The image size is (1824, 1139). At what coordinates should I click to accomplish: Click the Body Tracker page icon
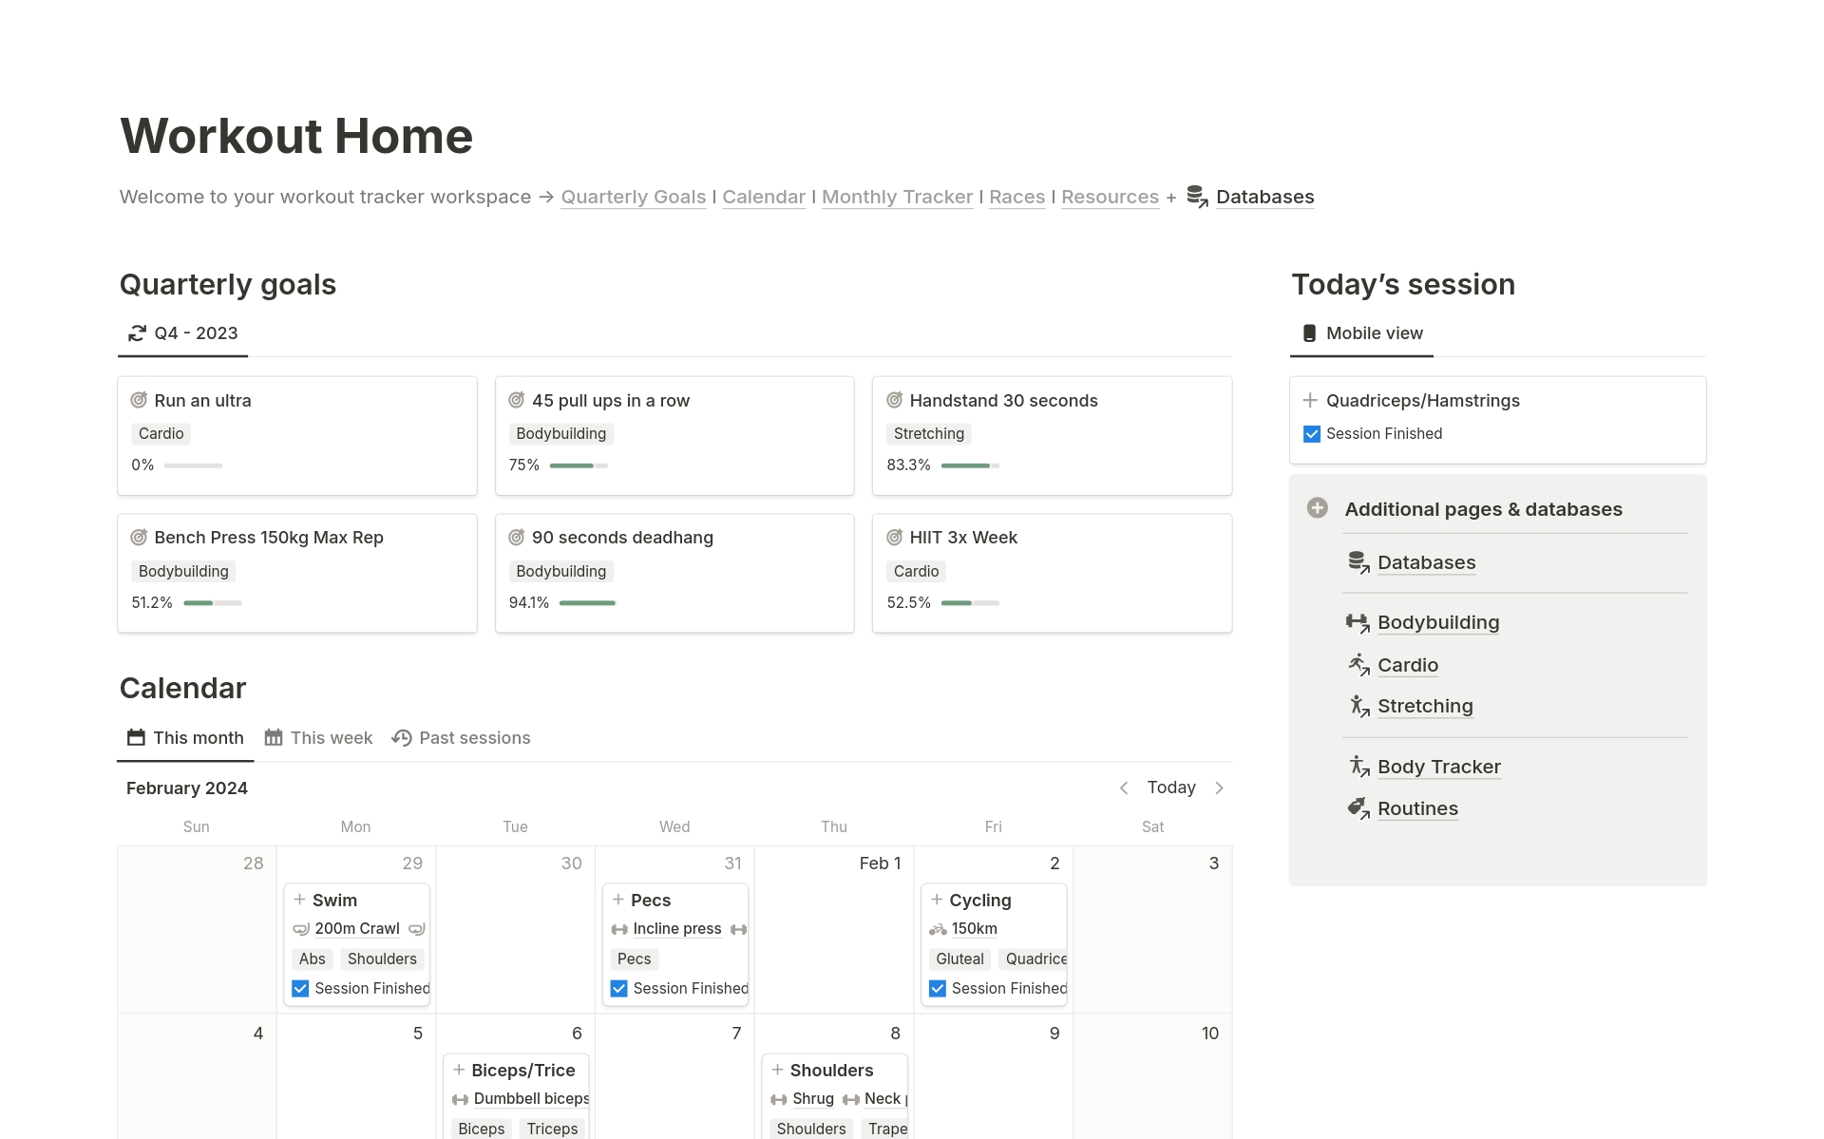coord(1358,767)
